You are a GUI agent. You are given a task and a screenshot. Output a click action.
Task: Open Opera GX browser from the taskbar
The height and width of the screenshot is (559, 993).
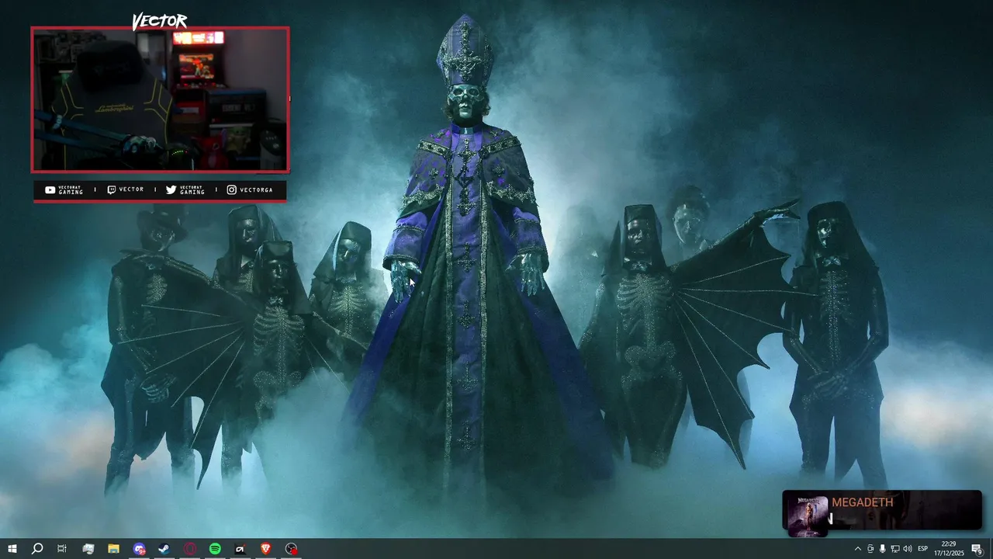190,549
